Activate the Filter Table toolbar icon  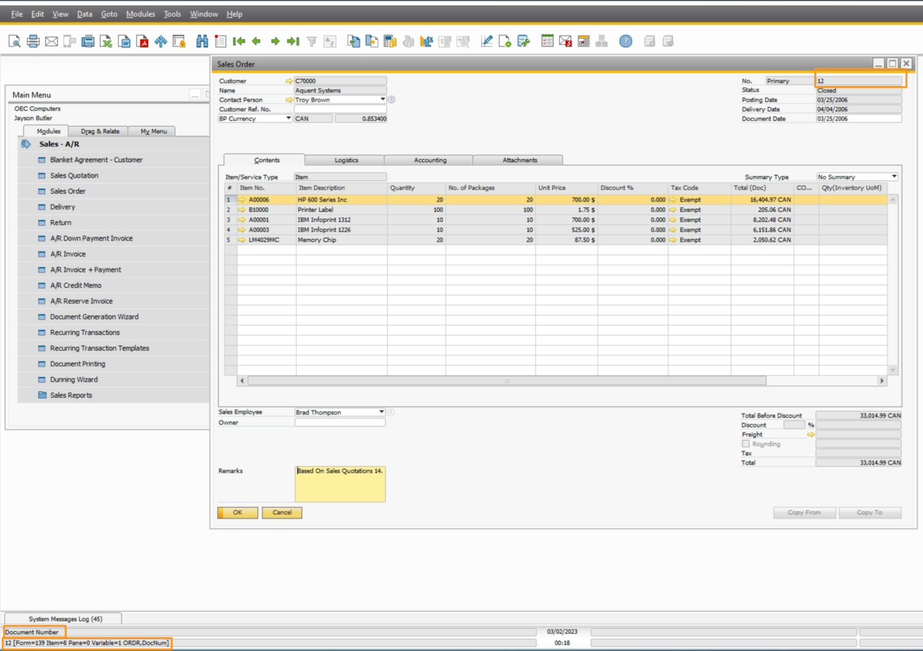coord(311,41)
